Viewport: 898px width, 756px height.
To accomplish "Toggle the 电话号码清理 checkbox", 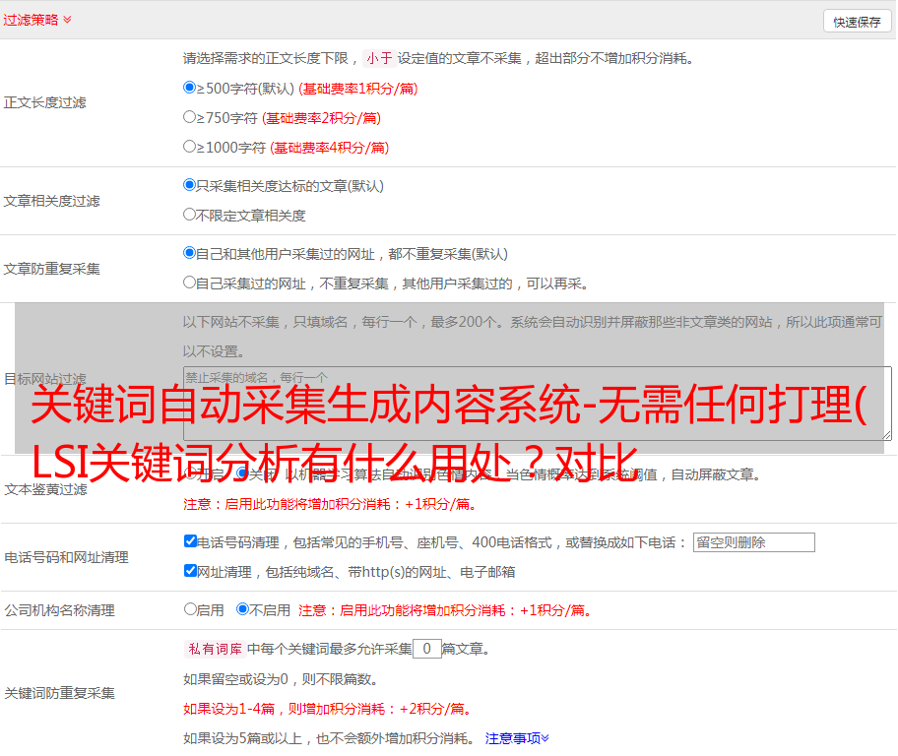I will click(x=190, y=541).
